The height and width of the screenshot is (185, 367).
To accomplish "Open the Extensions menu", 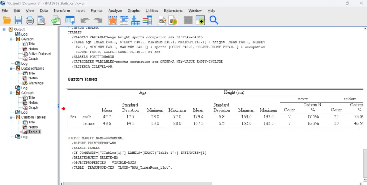I will 173,11.
